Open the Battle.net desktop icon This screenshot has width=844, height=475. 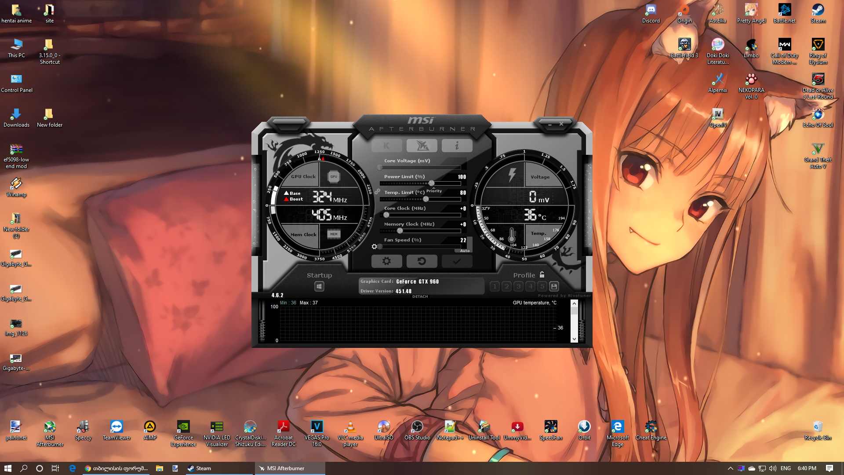(785, 13)
